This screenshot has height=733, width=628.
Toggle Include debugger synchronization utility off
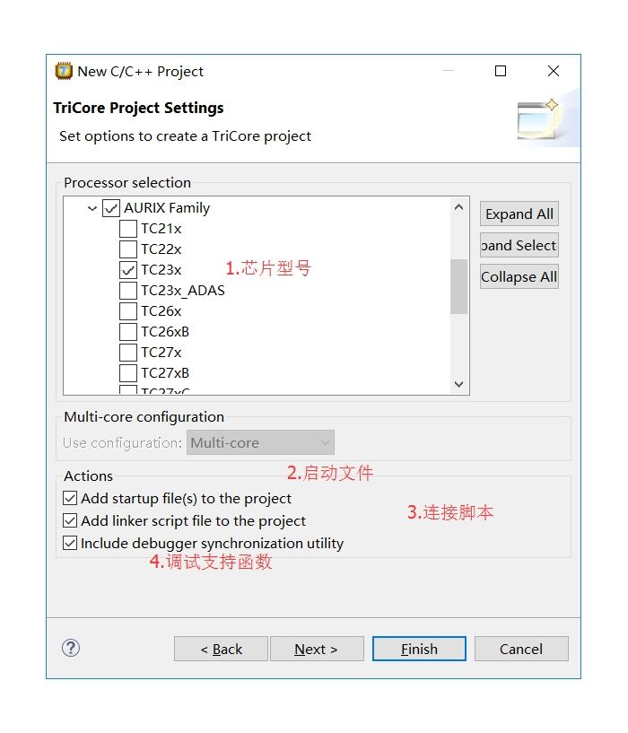(x=70, y=542)
